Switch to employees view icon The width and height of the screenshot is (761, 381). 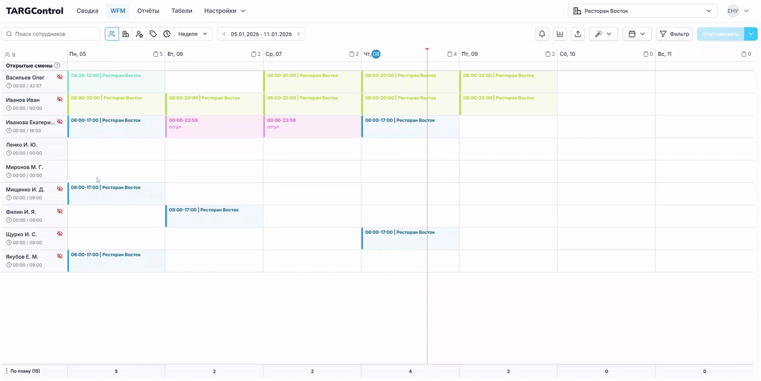pyautogui.click(x=112, y=34)
